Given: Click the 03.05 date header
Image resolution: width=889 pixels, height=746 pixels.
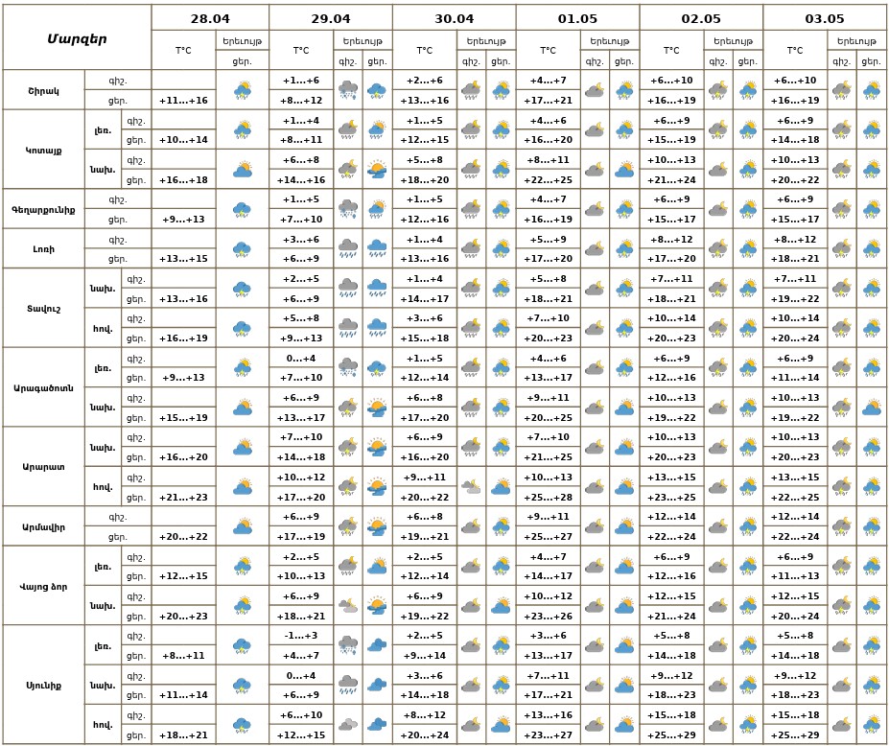Looking at the screenshot, I should pos(825,18).
